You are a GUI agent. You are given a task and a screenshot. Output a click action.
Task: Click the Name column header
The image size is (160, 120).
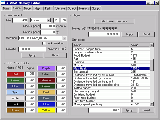point(101,45)
